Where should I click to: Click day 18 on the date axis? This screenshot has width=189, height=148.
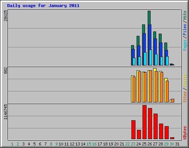(105, 144)
